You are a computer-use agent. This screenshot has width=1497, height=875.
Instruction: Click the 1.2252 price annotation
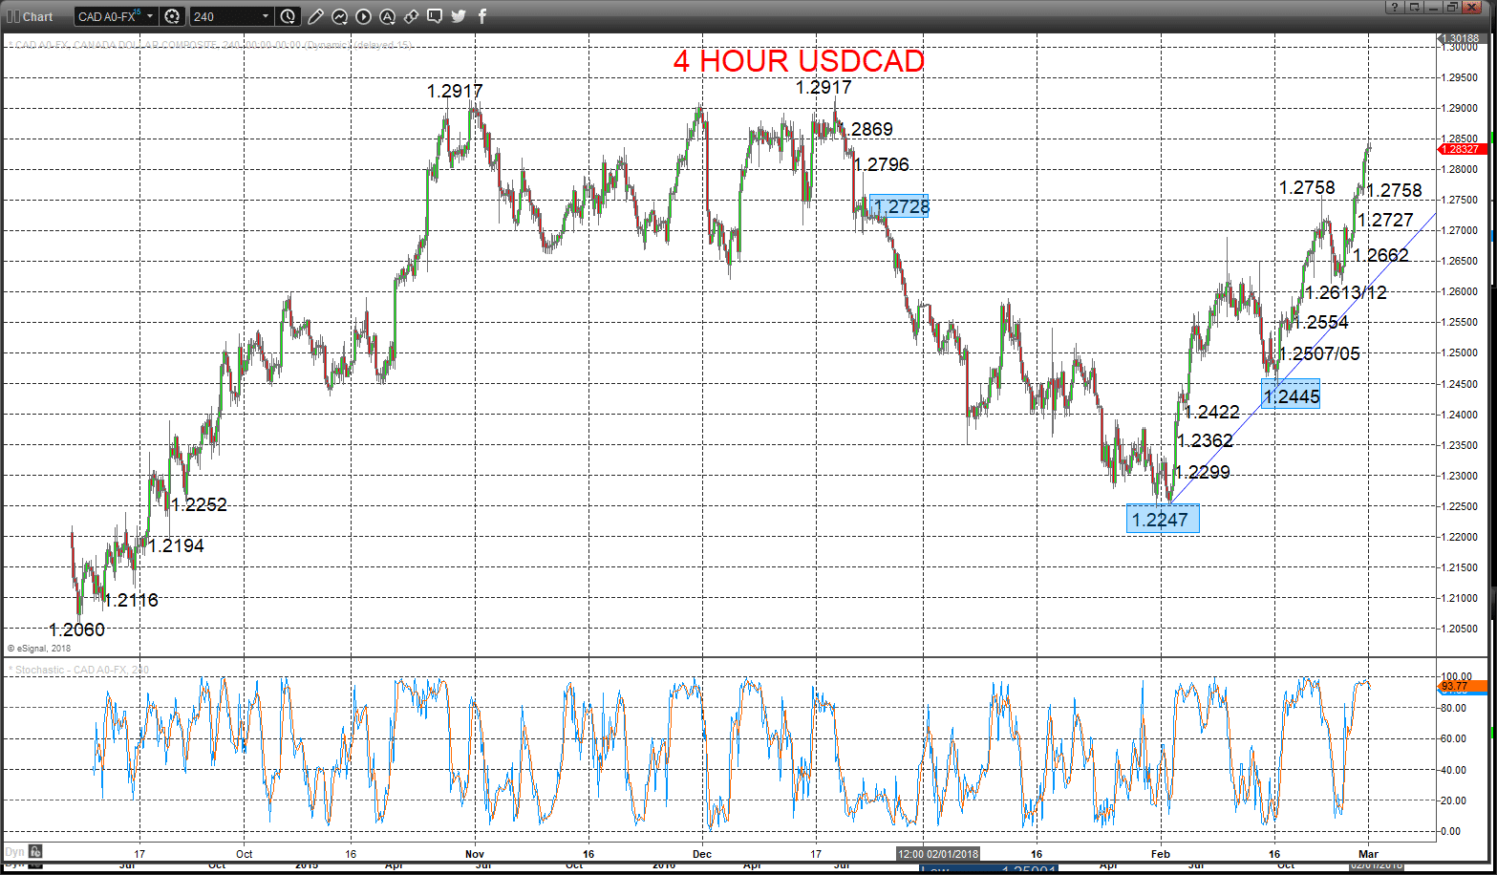pos(199,504)
